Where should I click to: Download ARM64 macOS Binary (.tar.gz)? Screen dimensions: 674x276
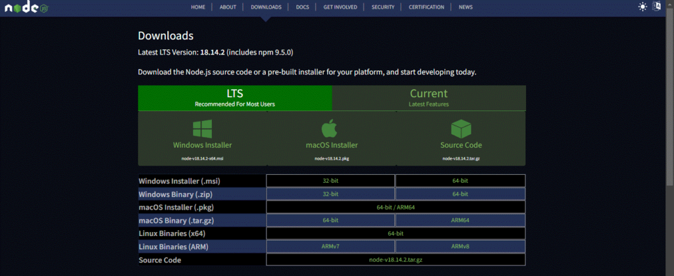460,220
